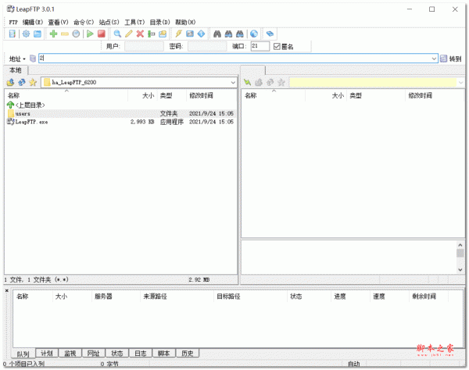The width and height of the screenshot is (469, 370).
Task: Click the yellow minus remove icon
Action: pos(65,34)
